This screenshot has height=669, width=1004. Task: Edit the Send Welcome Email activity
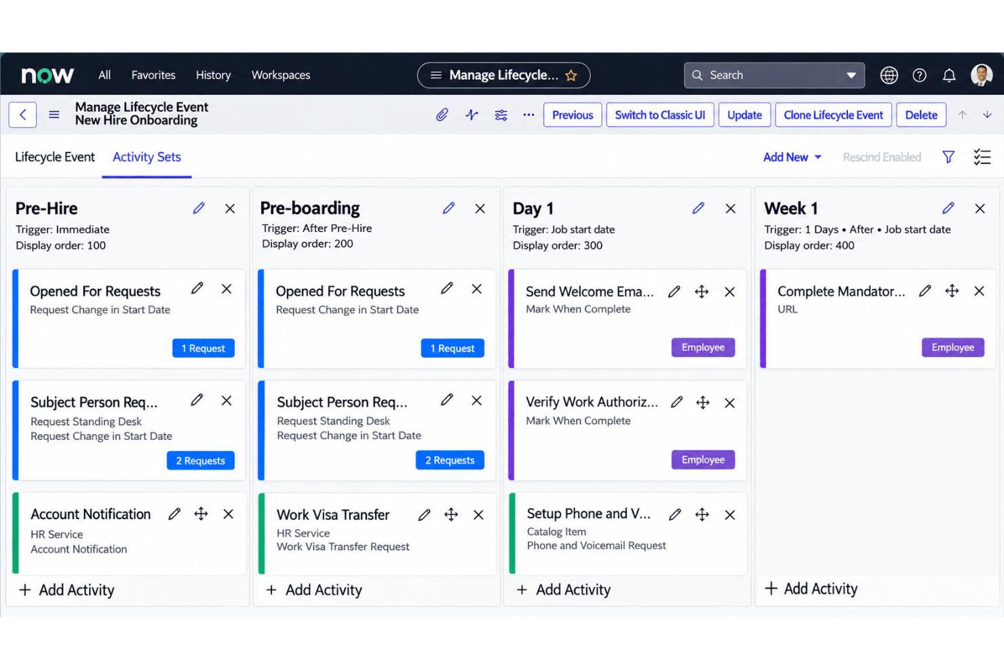[x=674, y=291]
